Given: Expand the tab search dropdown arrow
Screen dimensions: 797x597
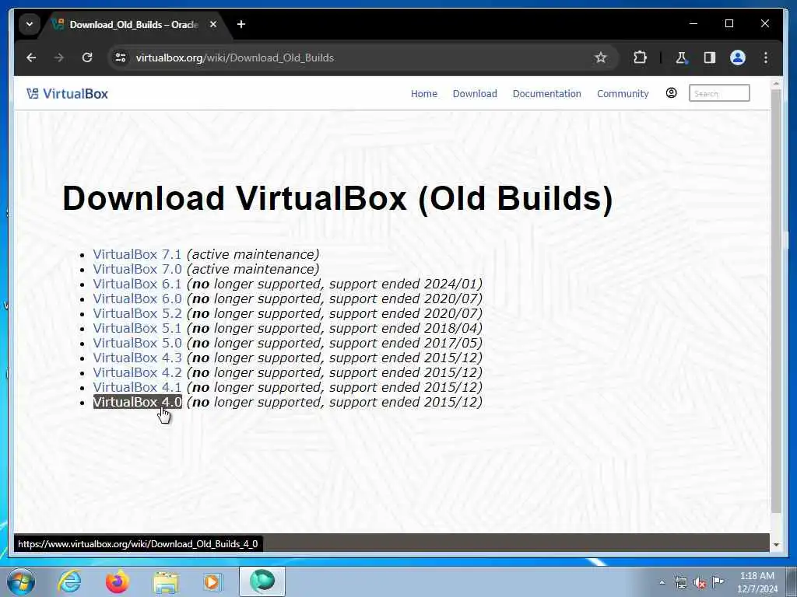Looking at the screenshot, I should click(30, 24).
